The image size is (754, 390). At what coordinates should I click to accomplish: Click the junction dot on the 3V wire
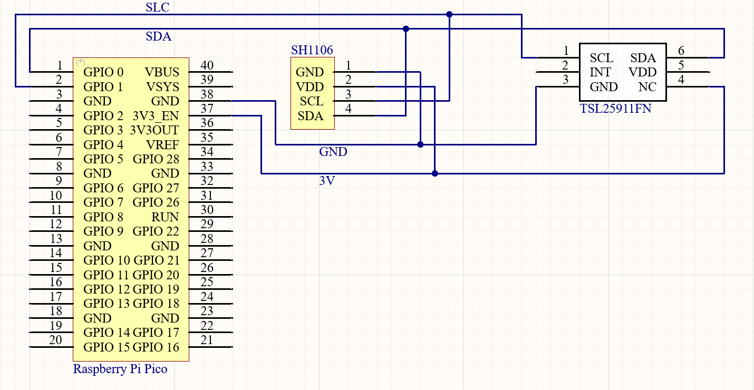(434, 173)
